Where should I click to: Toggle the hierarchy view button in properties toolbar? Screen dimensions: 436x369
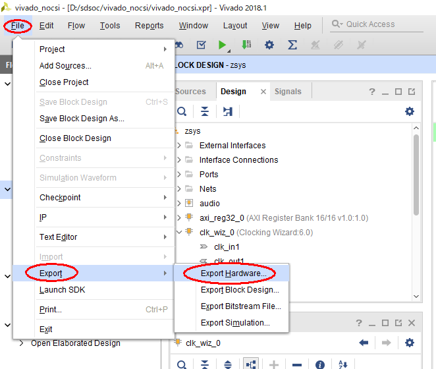(x=251, y=364)
